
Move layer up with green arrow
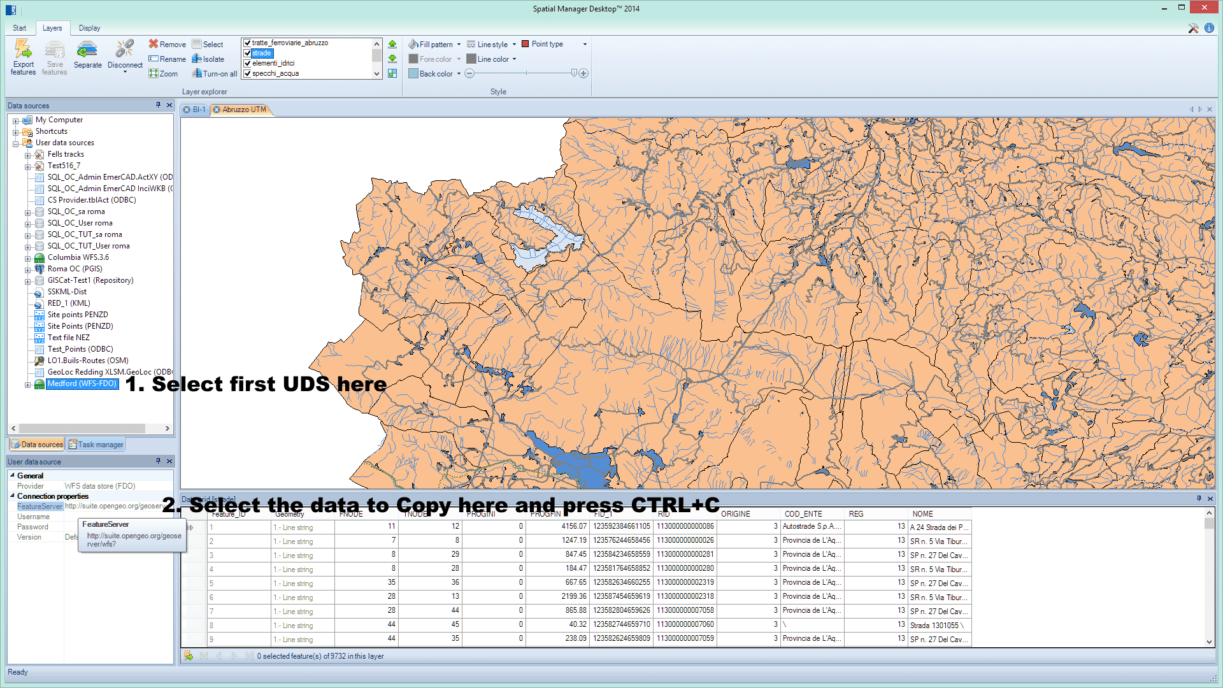click(x=392, y=44)
